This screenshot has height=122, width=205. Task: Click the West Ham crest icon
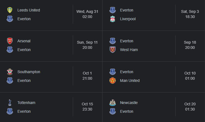pos(112,50)
